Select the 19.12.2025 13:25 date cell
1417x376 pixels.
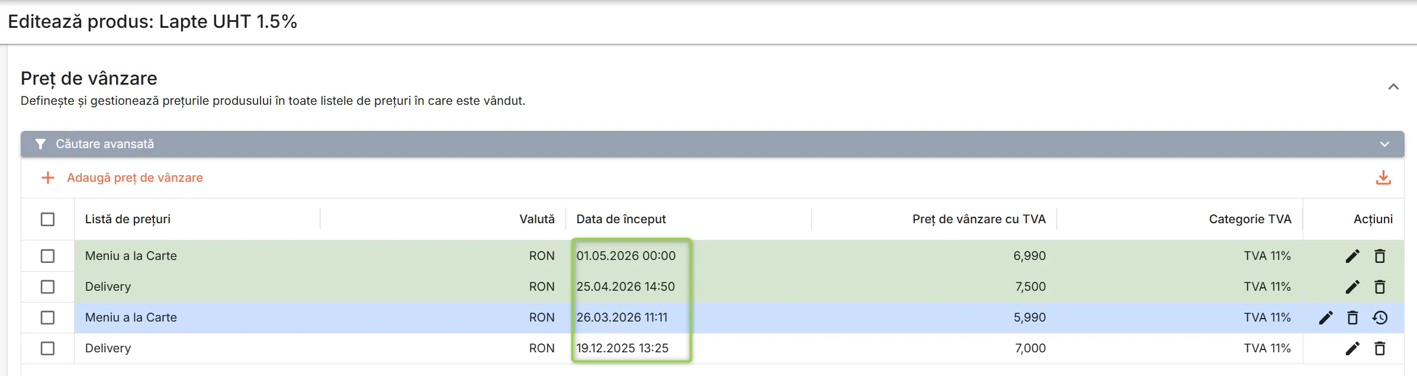coord(622,348)
